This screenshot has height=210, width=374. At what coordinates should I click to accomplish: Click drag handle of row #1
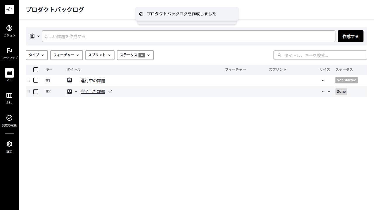pos(29,80)
